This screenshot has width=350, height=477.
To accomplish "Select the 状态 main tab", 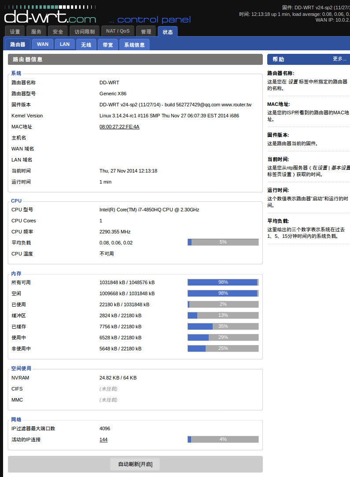I will tap(168, 32).
